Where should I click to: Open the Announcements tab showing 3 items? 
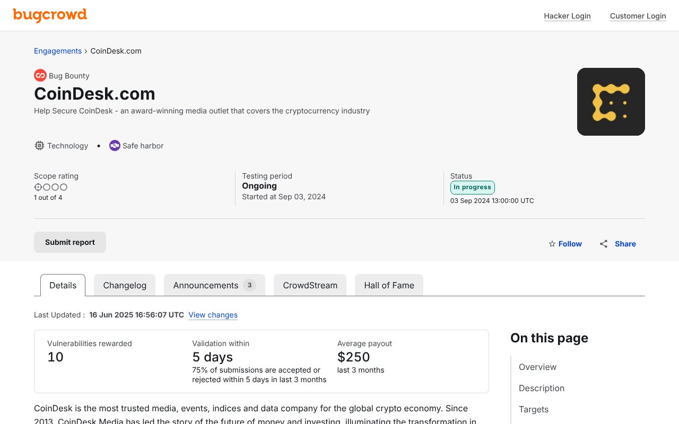coord(206,285)
